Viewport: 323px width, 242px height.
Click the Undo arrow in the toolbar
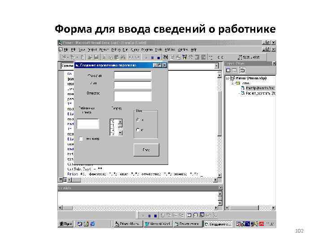pyautogui.click(x=131, y=57)
